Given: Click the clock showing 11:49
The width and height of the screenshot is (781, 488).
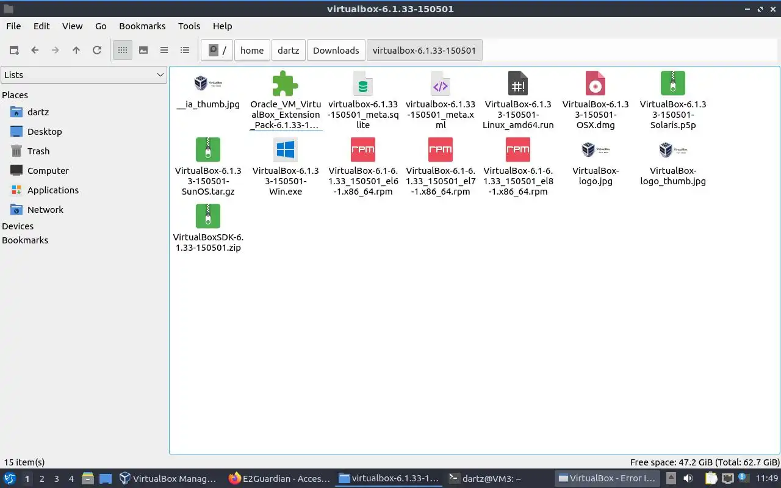Looking at the screenshot, I should pyautogui.click(x=766, y=479).
